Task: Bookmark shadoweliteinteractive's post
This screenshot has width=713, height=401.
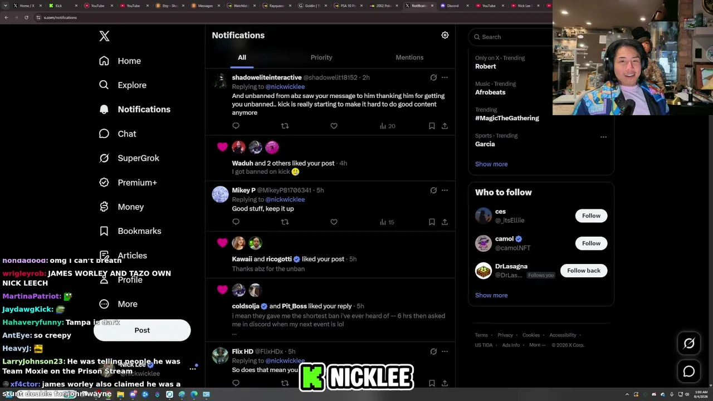Action: (432, 126)
